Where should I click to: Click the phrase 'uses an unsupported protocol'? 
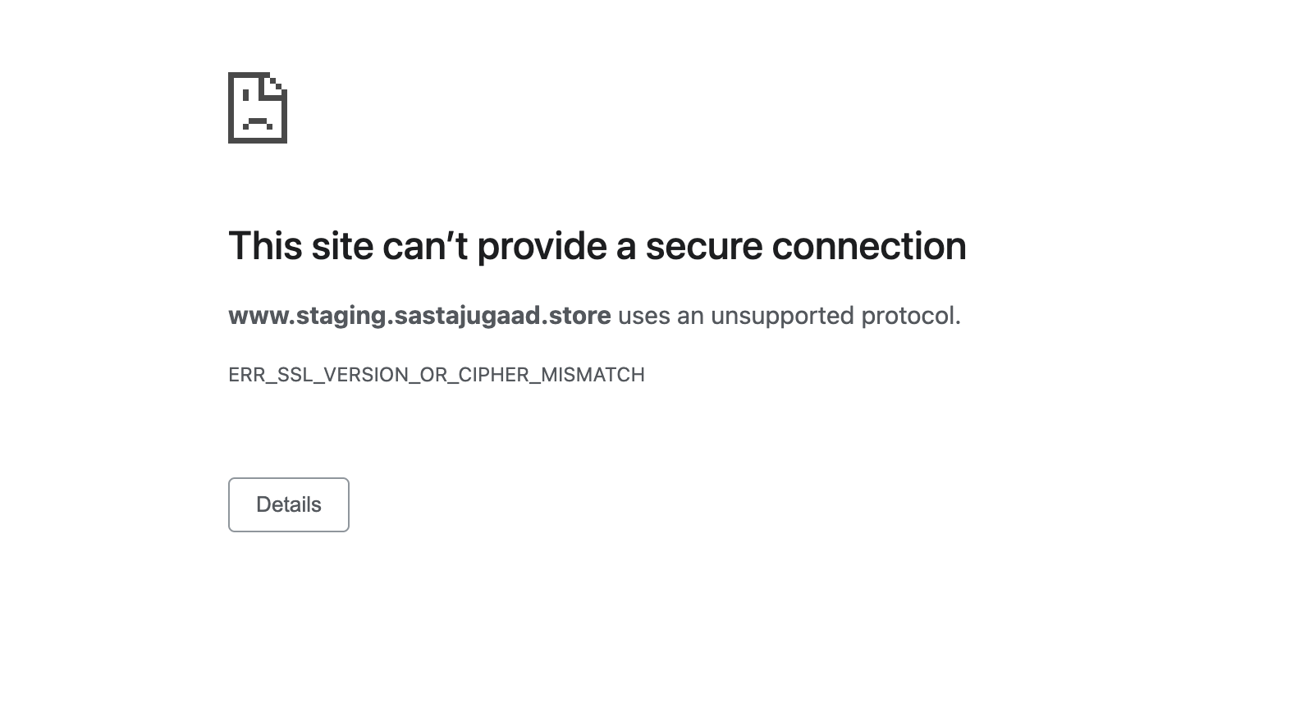789,316
